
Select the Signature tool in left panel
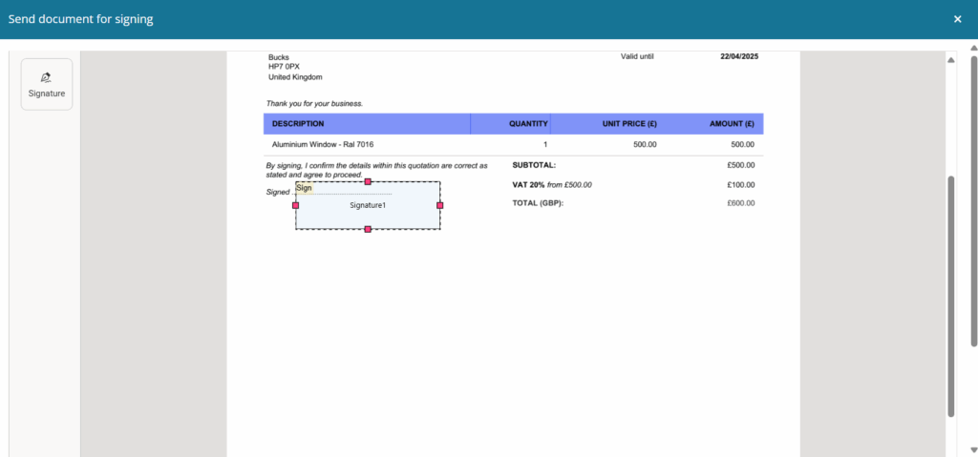46,84
